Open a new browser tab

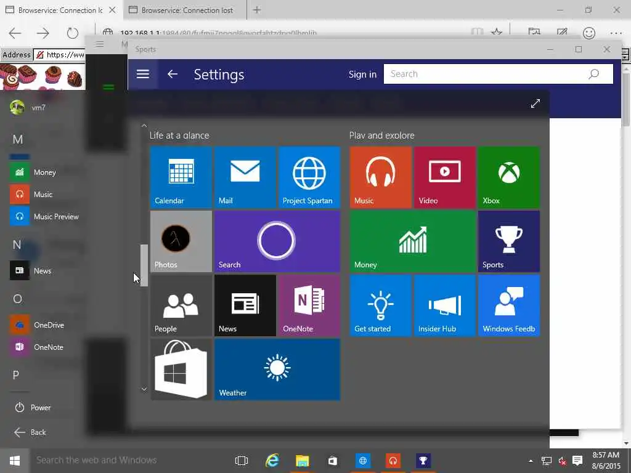(257, 10)
